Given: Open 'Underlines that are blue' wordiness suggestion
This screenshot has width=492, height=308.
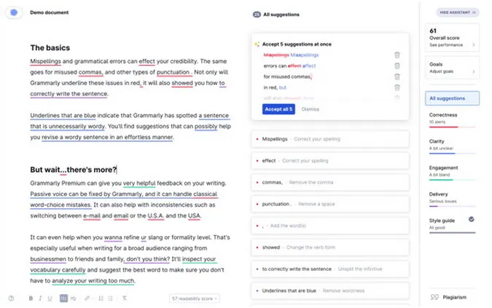Looking at the screenshot, I should pos(330,291).
